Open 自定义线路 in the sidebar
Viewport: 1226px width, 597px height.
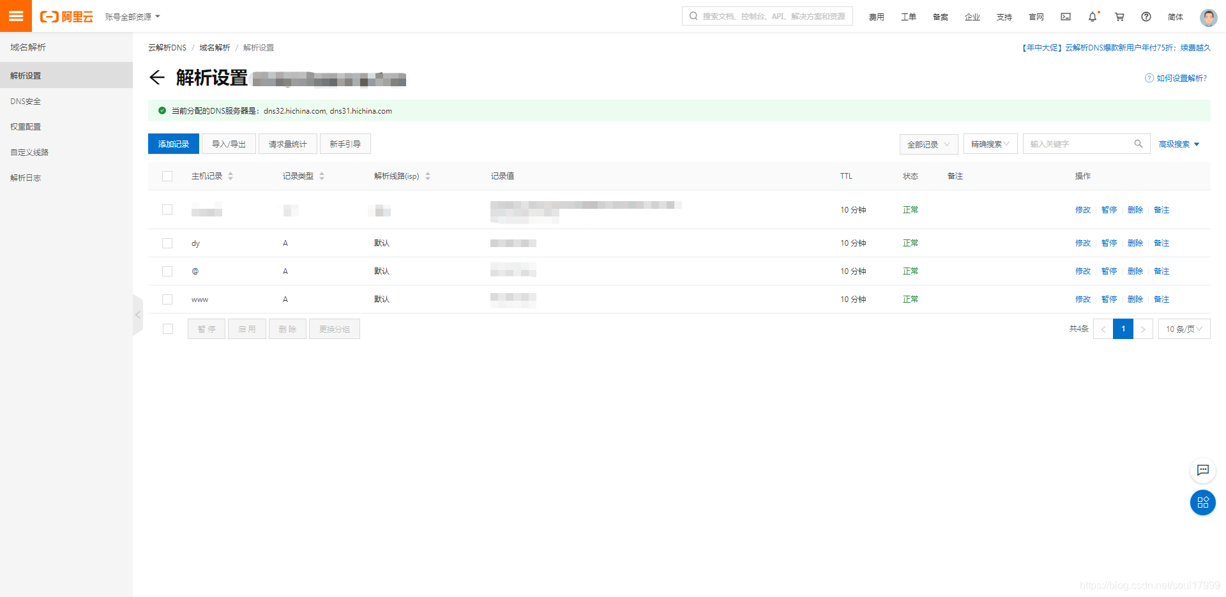pos(29,153)
